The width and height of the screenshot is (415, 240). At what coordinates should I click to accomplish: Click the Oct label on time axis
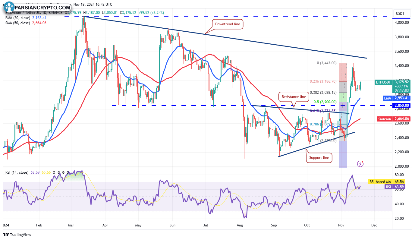point(307,225)
